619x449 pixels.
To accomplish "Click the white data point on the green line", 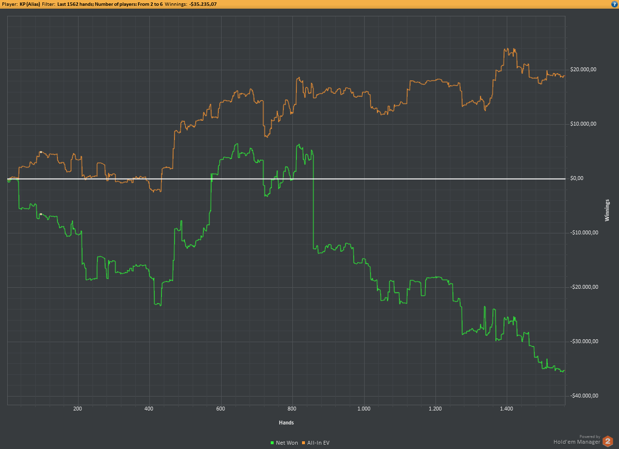I will coord(41,214).
